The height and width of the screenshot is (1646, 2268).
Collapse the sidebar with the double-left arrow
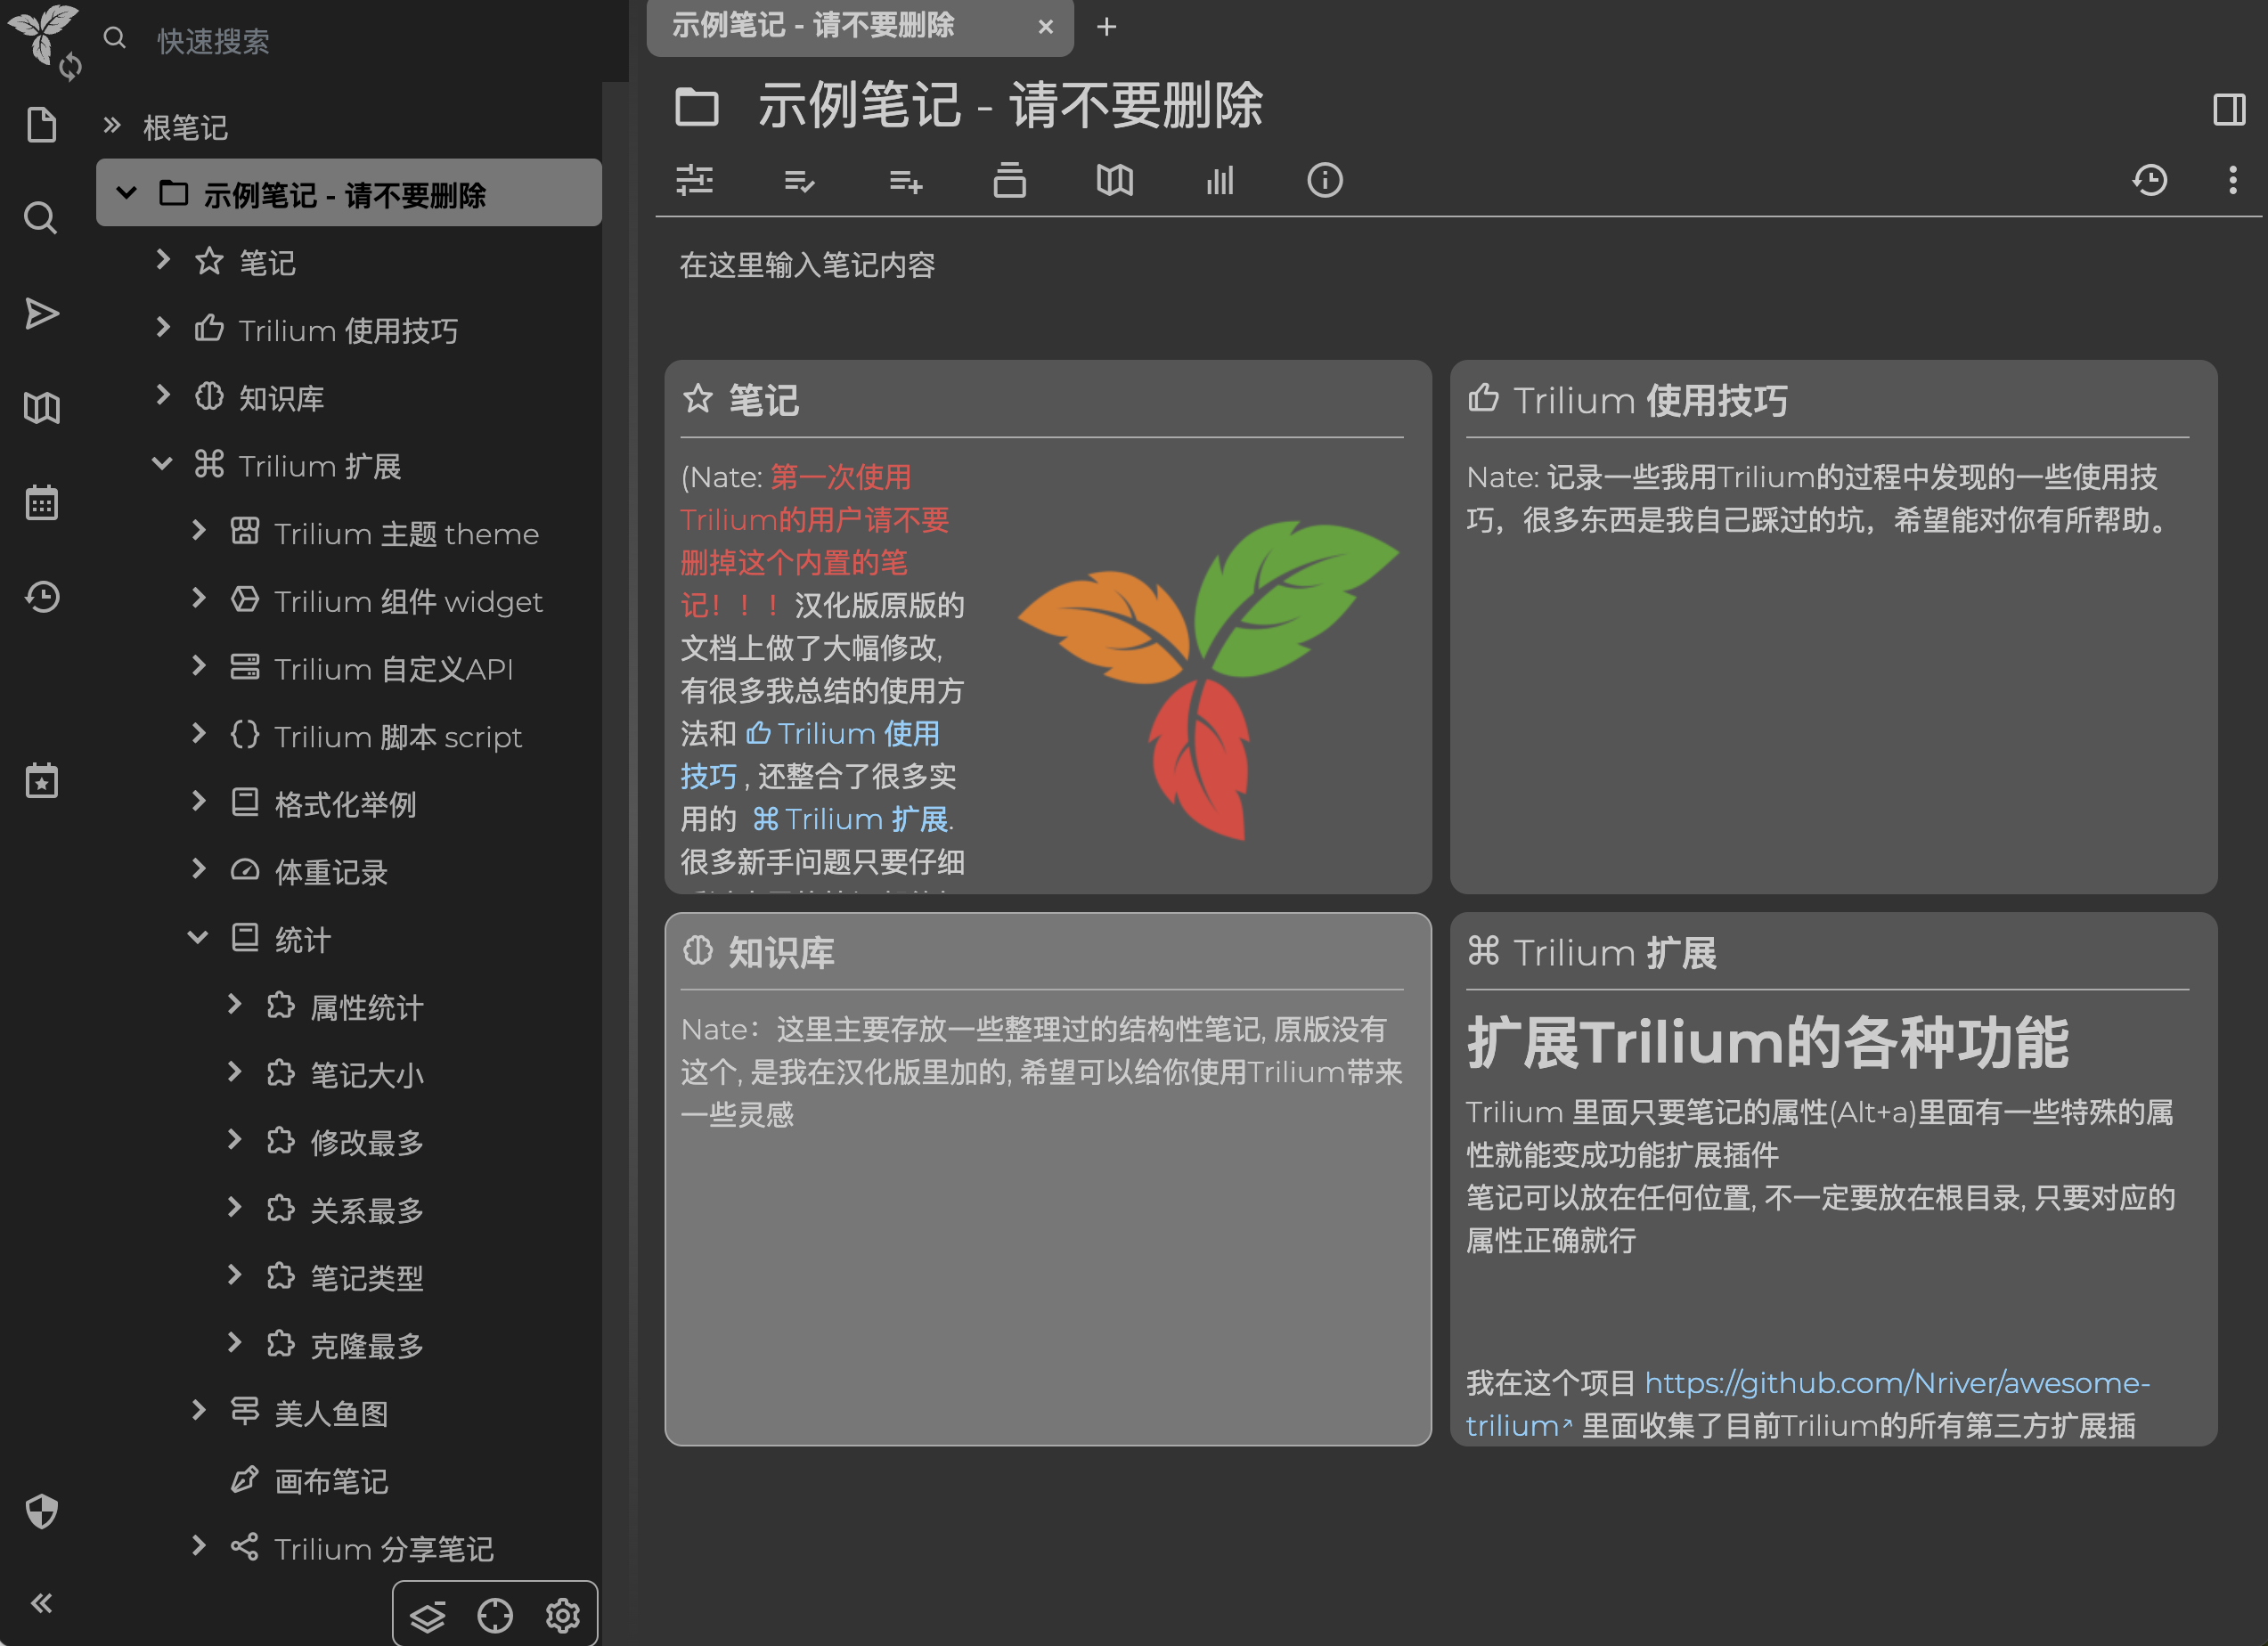[41, 1604]
